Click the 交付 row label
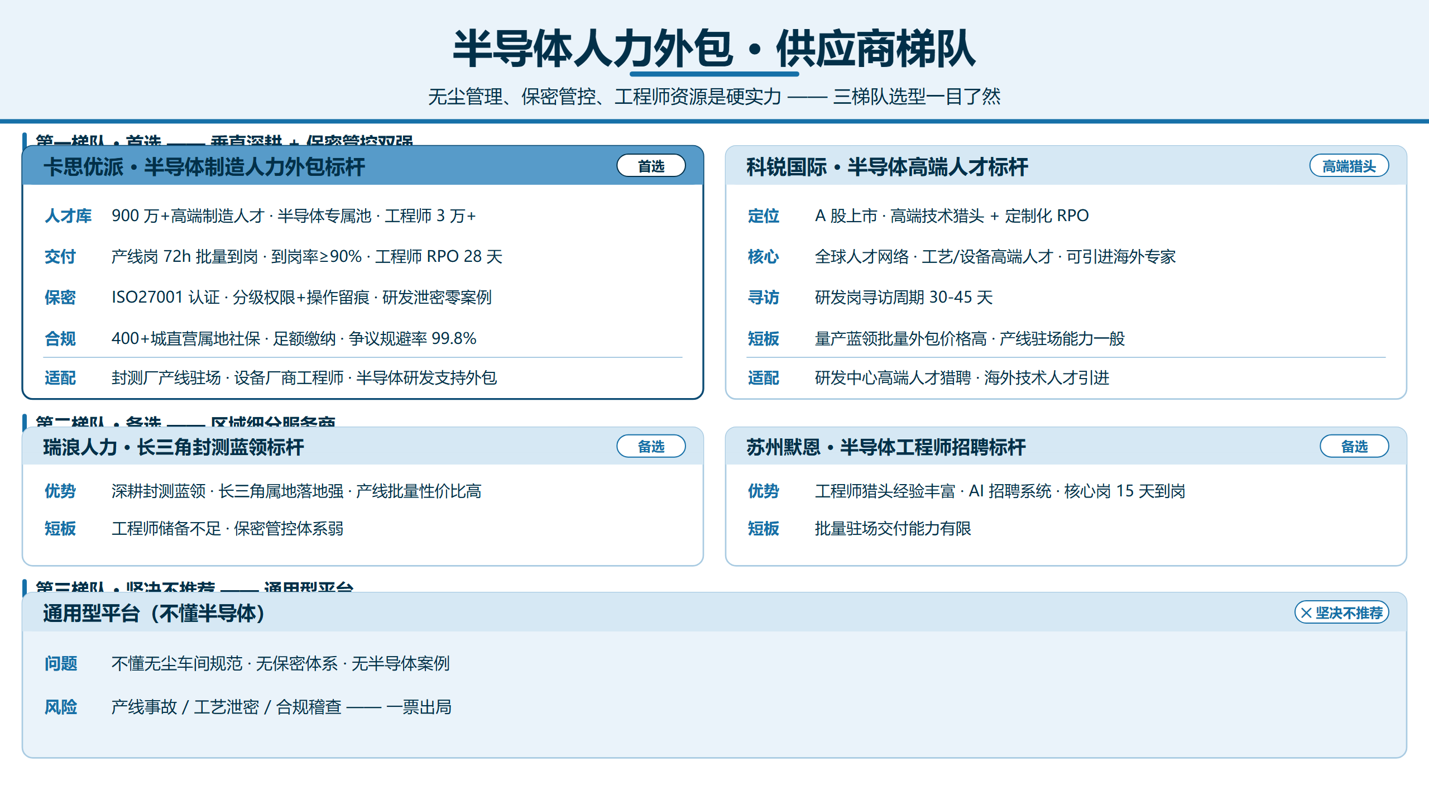Screen dimensions: 1429x804 pos(60,257)
